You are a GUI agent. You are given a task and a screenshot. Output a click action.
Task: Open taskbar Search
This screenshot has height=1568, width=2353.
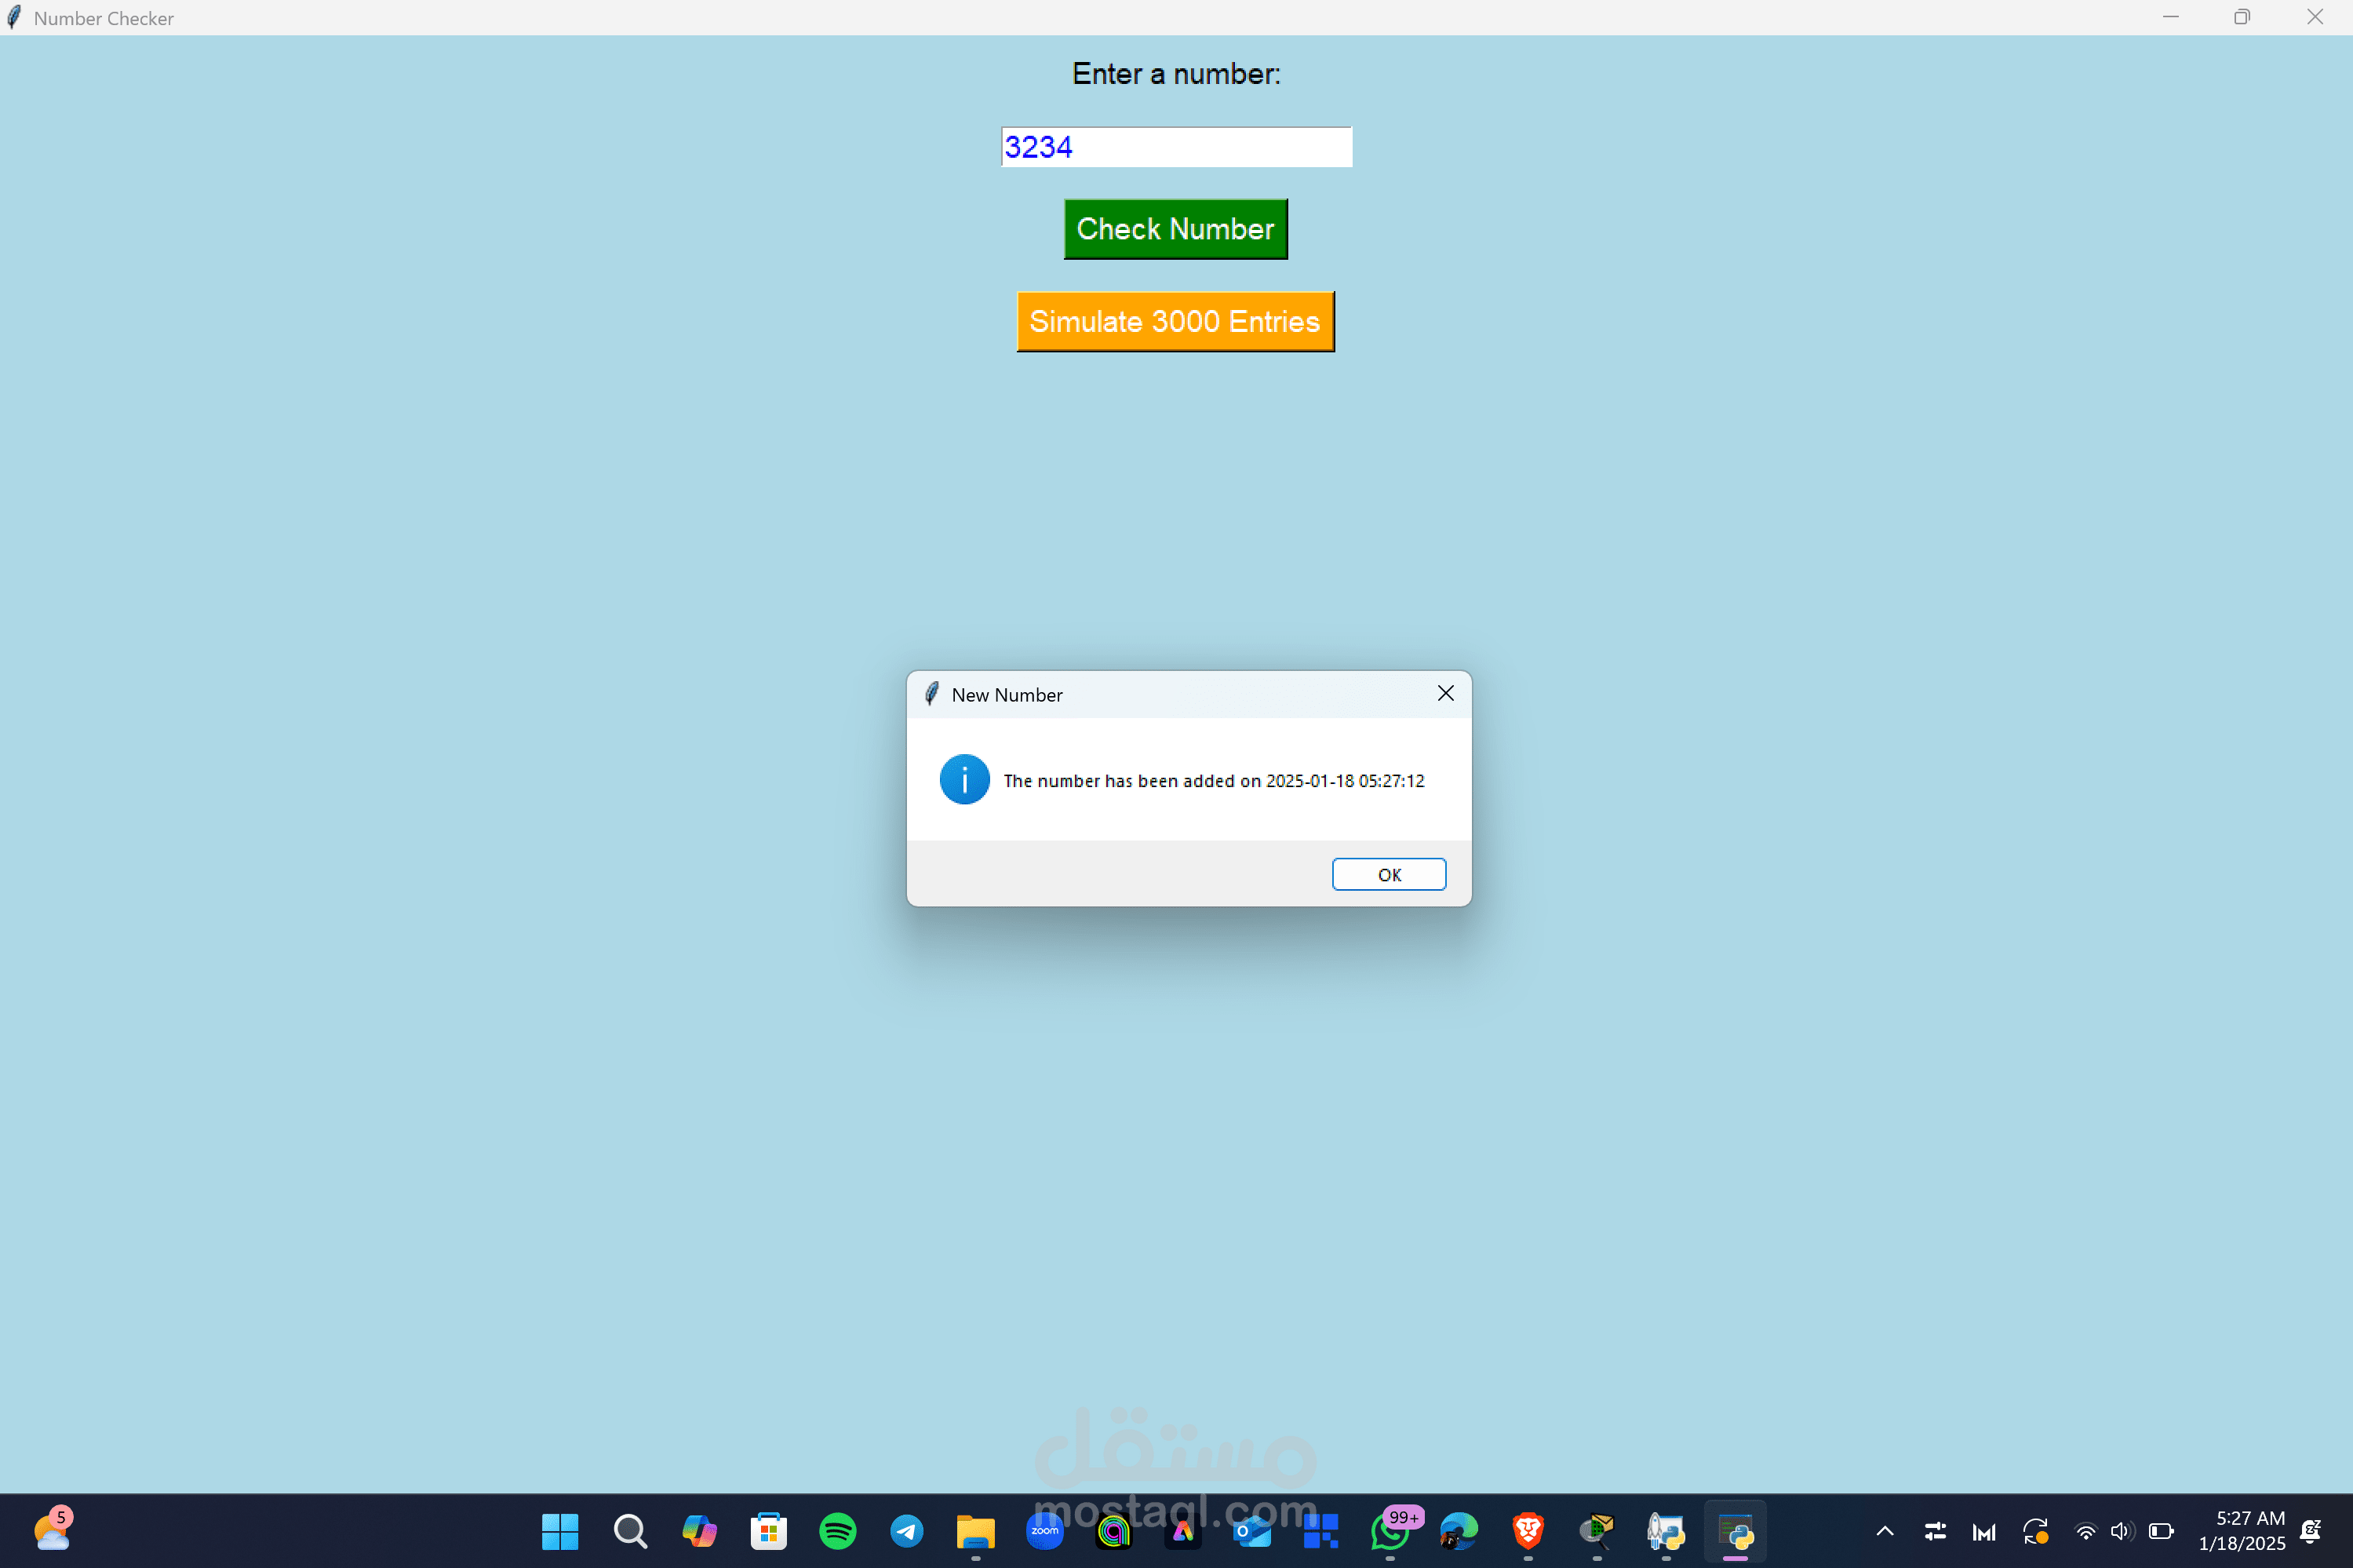coord(630,1530)
